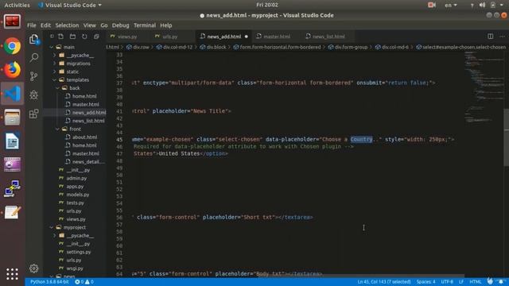Change file encoding via UTF-8
The height and width of the screenshot is (286, 509).
coord(447,282)
